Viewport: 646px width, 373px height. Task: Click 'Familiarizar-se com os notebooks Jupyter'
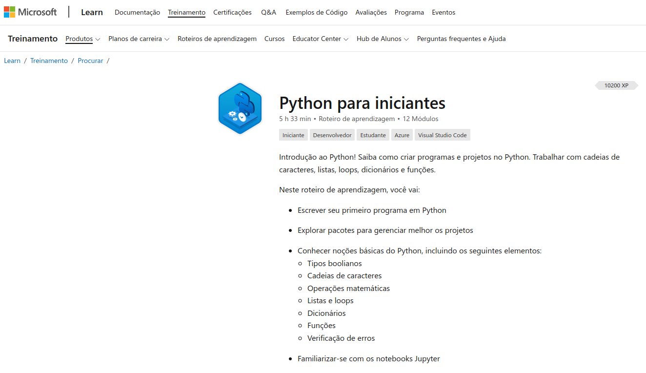click(x=369, y=359)
